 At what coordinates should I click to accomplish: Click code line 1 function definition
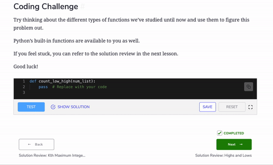coord(62,81)
